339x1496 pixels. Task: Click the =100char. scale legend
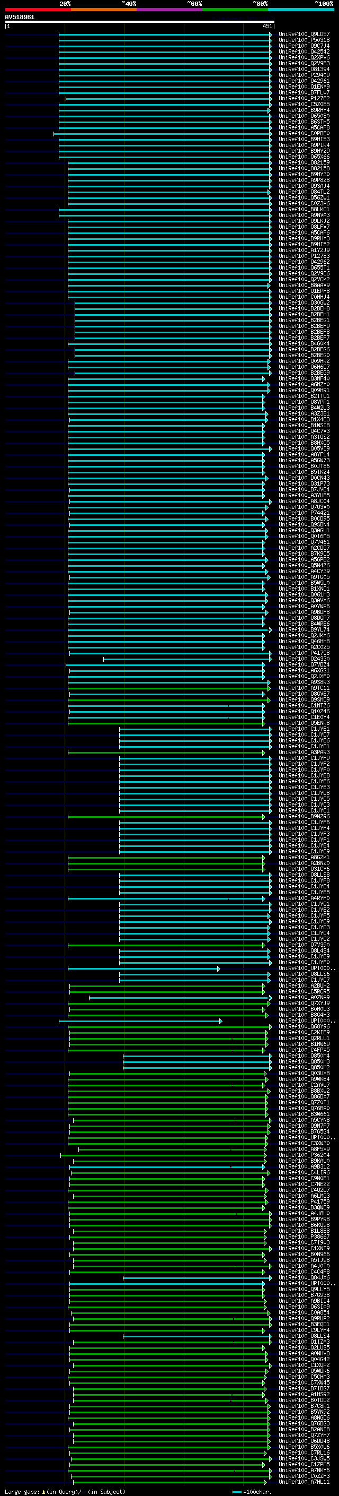tap(253, 1492)
